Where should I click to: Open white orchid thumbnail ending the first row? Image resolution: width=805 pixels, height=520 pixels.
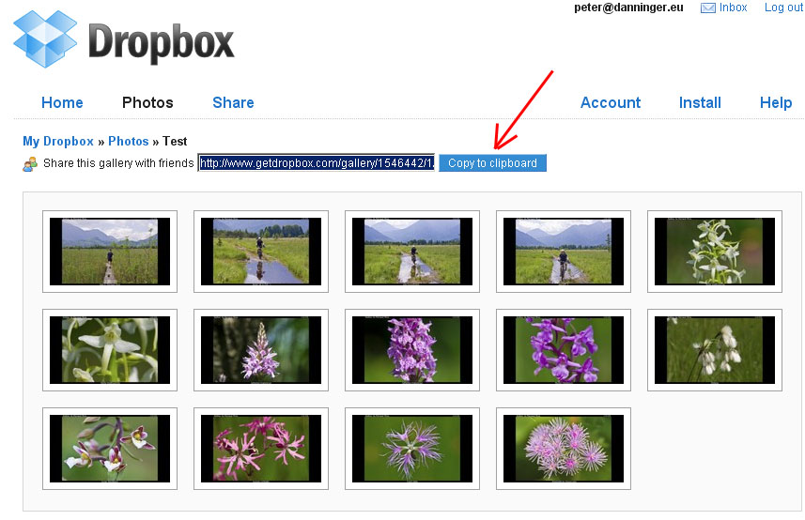(715, 252)
